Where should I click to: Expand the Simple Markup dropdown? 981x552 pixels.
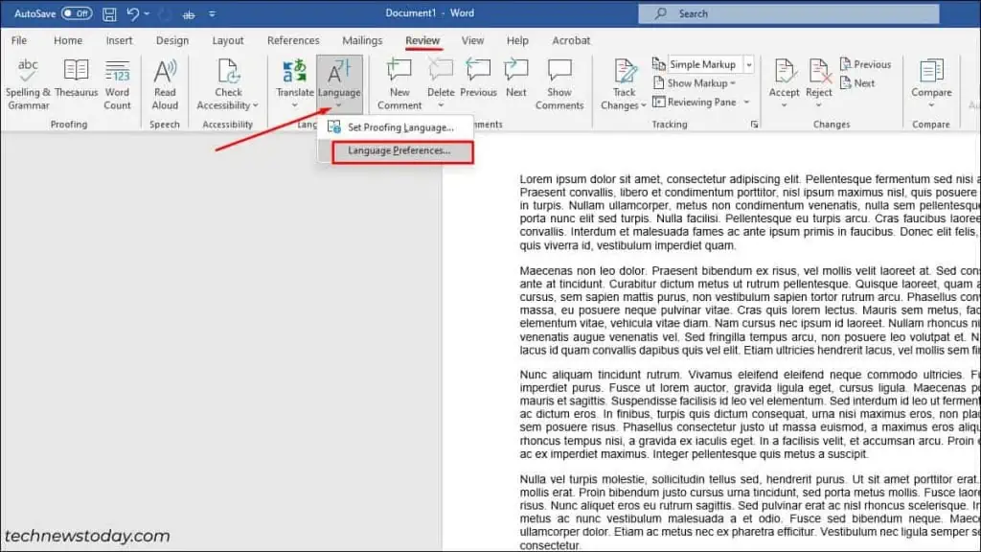[749, 64]
